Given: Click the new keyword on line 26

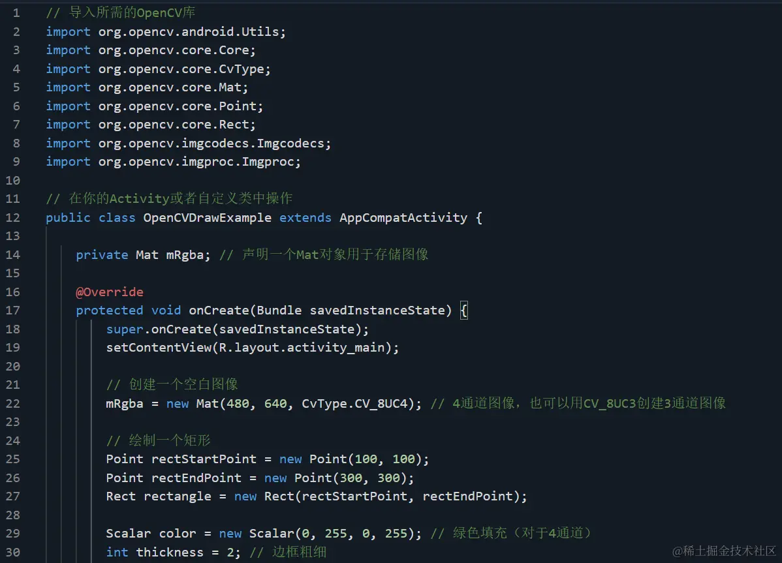Looking at the screenshot, I should [x=275, y=478].
